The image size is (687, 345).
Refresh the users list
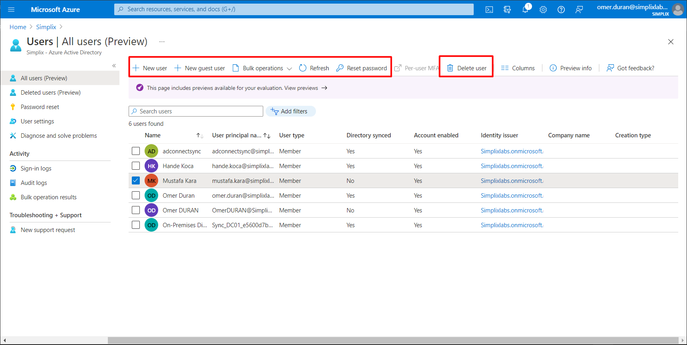point(314,68)
